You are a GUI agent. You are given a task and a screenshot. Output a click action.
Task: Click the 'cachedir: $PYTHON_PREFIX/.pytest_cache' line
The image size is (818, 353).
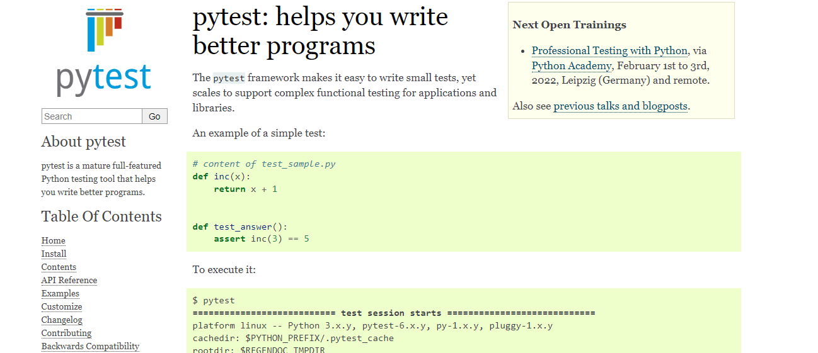pyautogui.click(x=293, y=339)
